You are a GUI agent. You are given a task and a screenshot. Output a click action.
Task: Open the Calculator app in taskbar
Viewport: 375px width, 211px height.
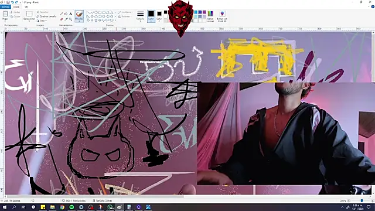(129, 207)
